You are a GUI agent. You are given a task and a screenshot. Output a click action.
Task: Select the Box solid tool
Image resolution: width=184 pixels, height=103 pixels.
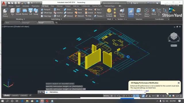point(12,12)
